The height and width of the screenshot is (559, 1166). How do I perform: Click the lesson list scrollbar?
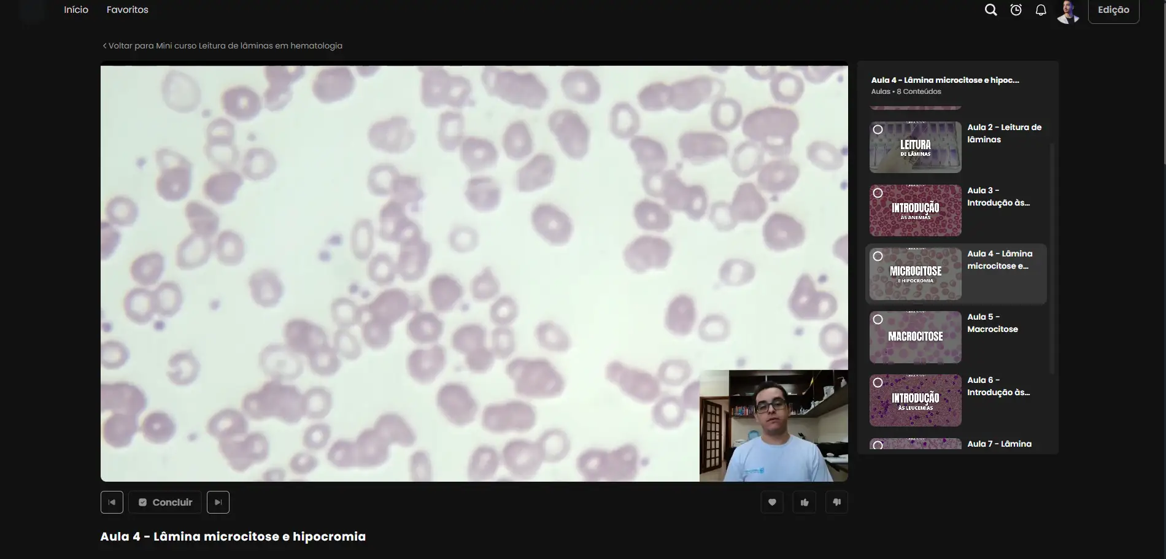click(1052, 258)
